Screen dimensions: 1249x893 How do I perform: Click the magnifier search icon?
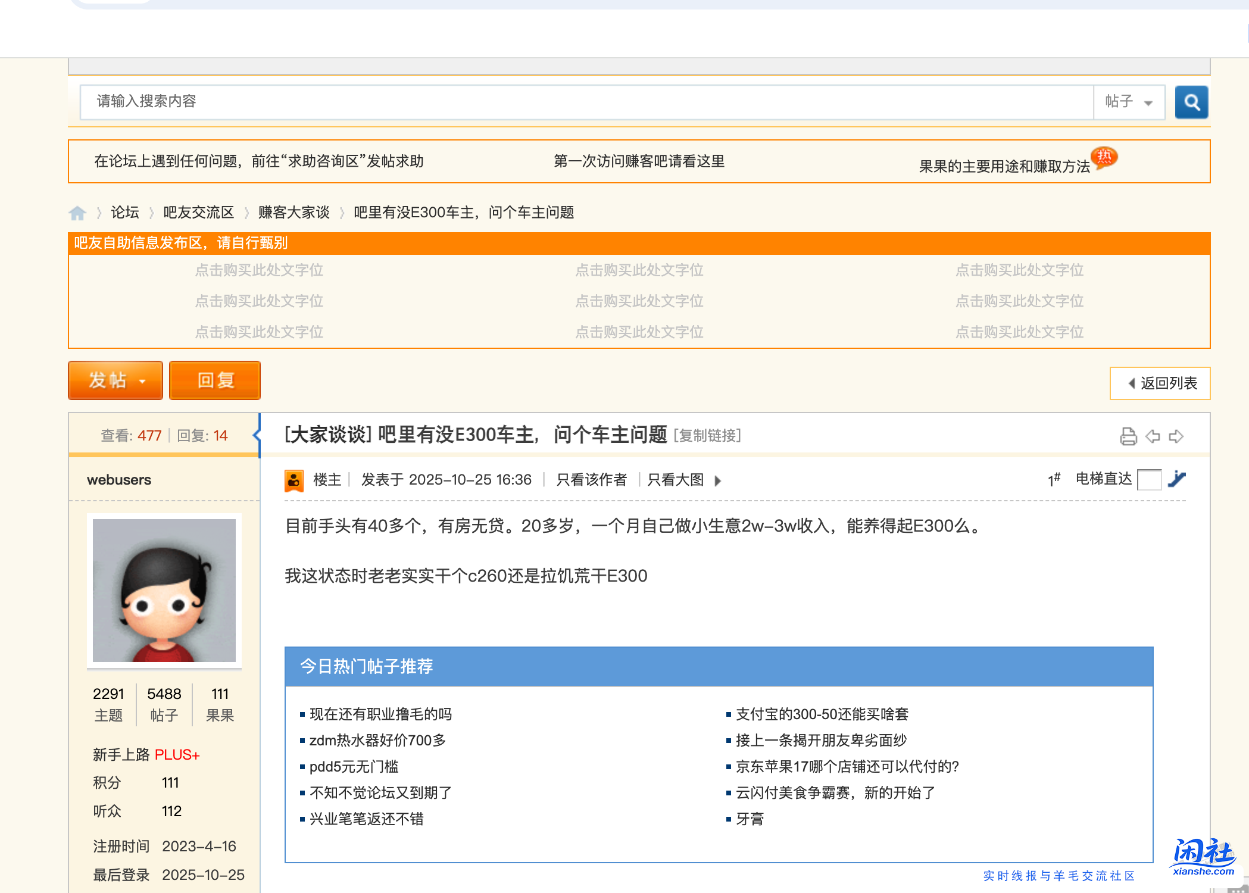pyautogui.click(x=1191, y=102)
